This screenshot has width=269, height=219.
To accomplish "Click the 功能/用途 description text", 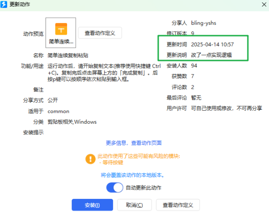I will (104, 73).
